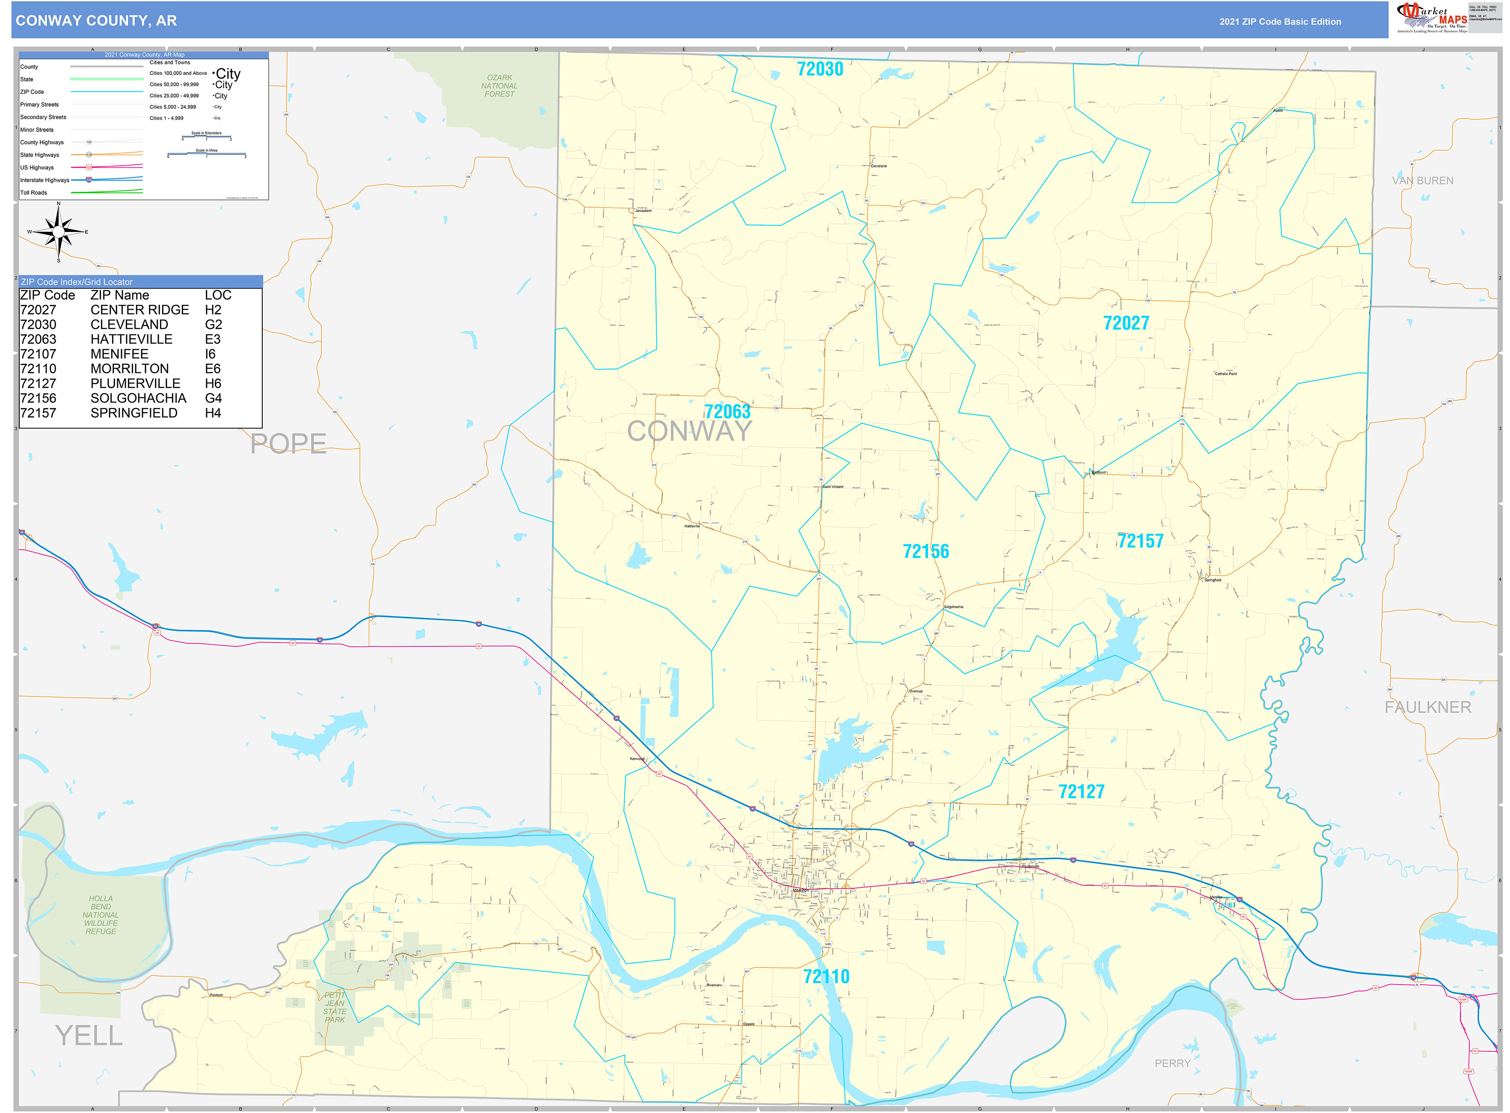Screen dimensions: 1510x1113
Task: Click the 72156 ZIP label on map
Action: [926, 551]
